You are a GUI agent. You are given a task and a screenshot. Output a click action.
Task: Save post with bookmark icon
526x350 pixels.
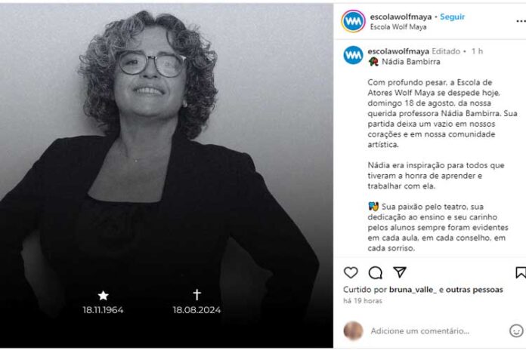(x=520, y=272)
